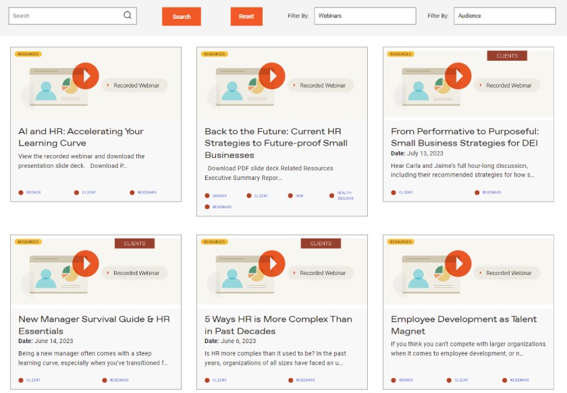Select Webinars tag on 5 Ways HR card

point(302,380)
